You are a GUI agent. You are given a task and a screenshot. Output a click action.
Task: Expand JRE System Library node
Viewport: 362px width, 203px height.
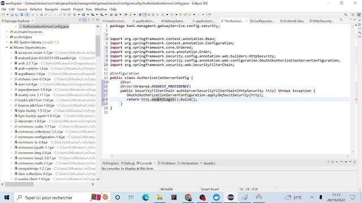click(7, 42)
